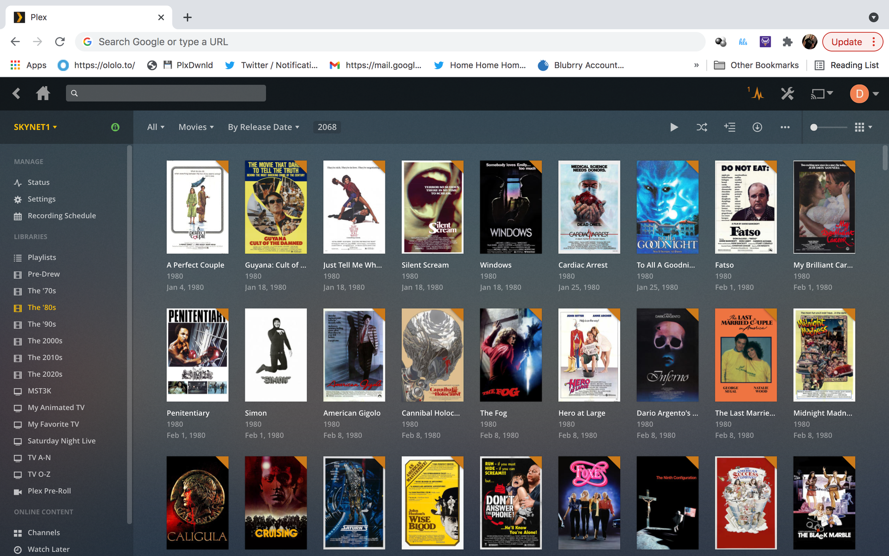Click the green lock secure connection icon
This screenshot has width=889, height=556.
115,127
